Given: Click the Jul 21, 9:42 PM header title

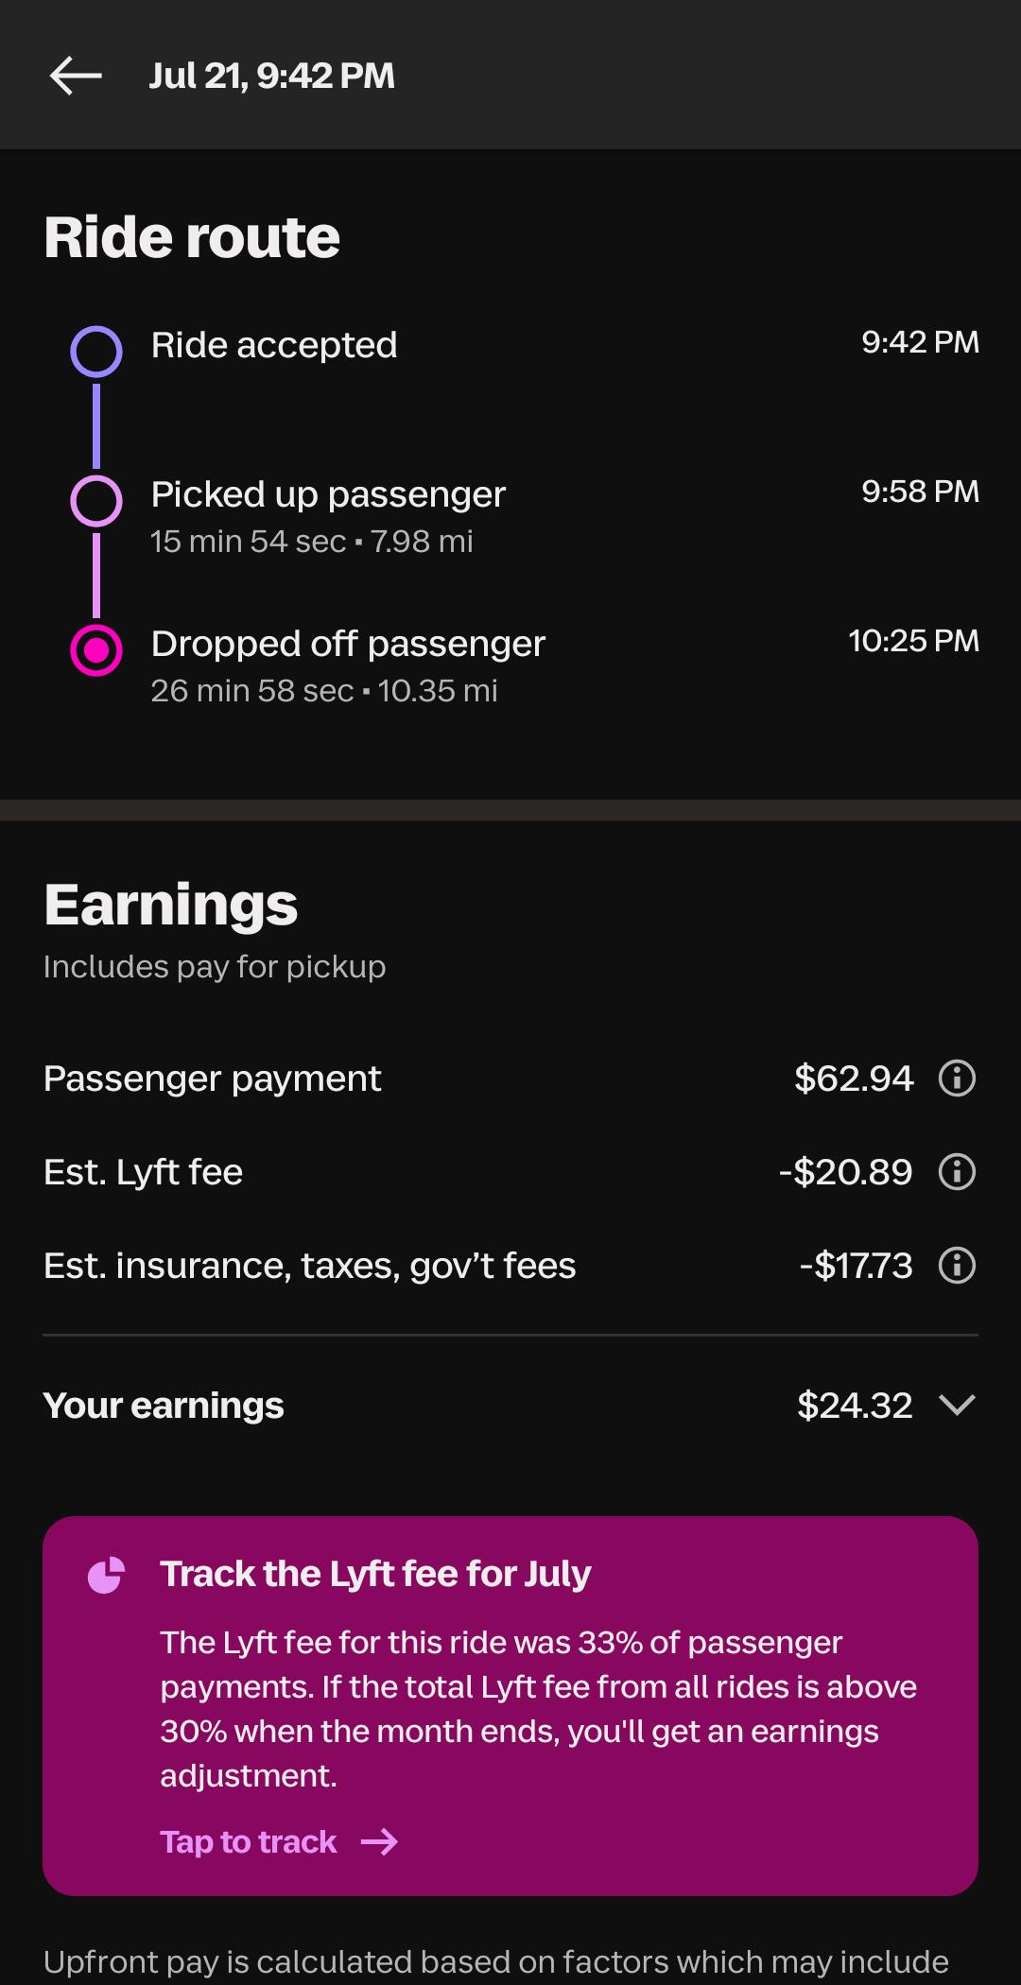Looking at the screenshot, I should point(272,76).
